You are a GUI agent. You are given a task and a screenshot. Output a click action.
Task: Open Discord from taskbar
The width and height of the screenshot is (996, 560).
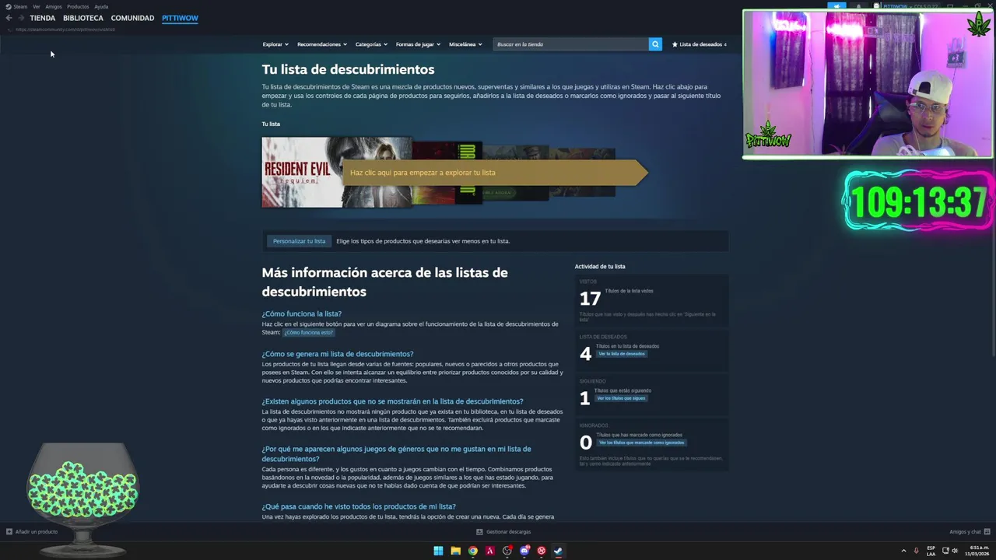(x=524, y=551)
